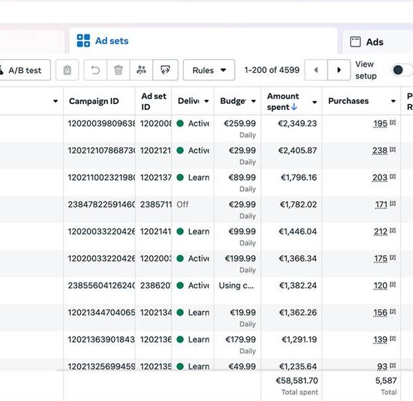Screen dimensions: 413x401
Task: Click the 238 purchases value
Action: click(x=380, y=151)
